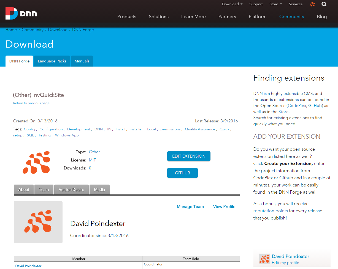Switch to the Team tab

pos(44,190)
